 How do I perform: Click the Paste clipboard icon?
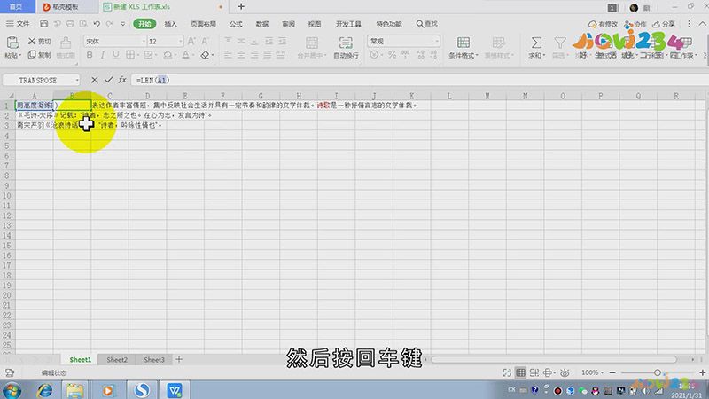pyautogui.click(x=12, y=43)
